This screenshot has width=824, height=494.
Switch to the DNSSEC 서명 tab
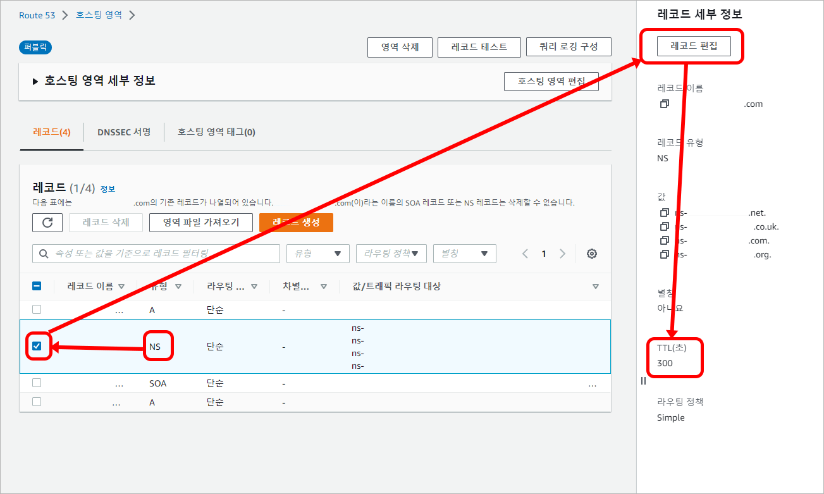click(124, 132)
